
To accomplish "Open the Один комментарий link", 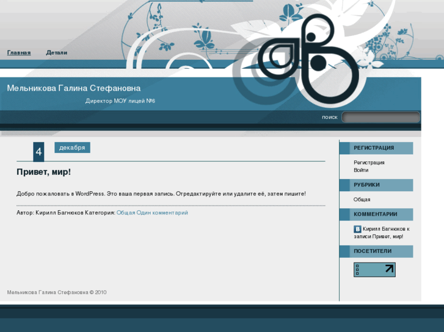I will 162,213.
